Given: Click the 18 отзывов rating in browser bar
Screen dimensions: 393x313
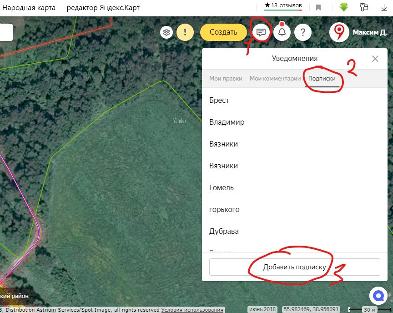Looking at the screenshot, I should pos(283,5).
